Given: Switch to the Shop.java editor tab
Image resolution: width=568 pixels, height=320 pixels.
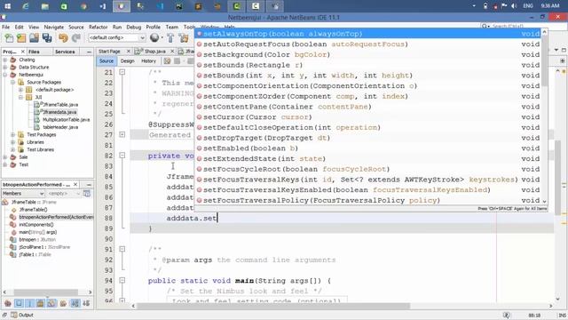Looking at the screenshot, I should tap(154, 52).
